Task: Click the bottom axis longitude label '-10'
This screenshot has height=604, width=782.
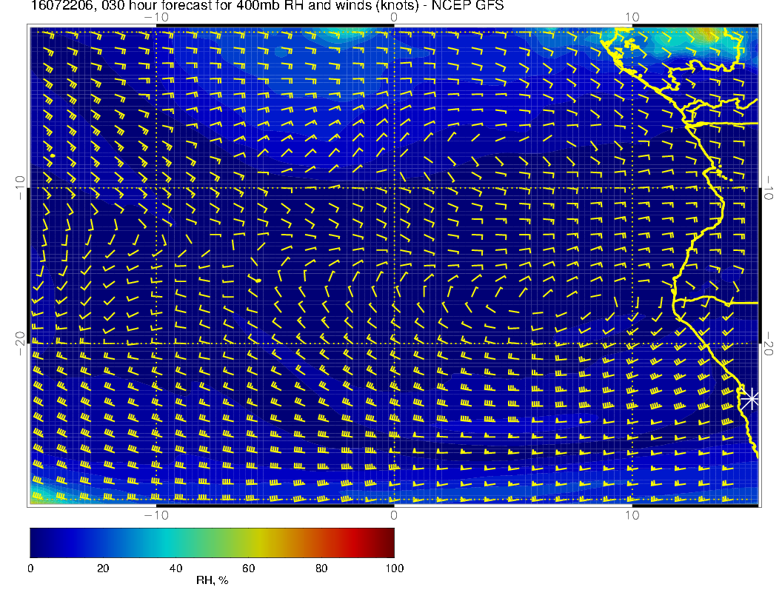Action: pos(156,515)
